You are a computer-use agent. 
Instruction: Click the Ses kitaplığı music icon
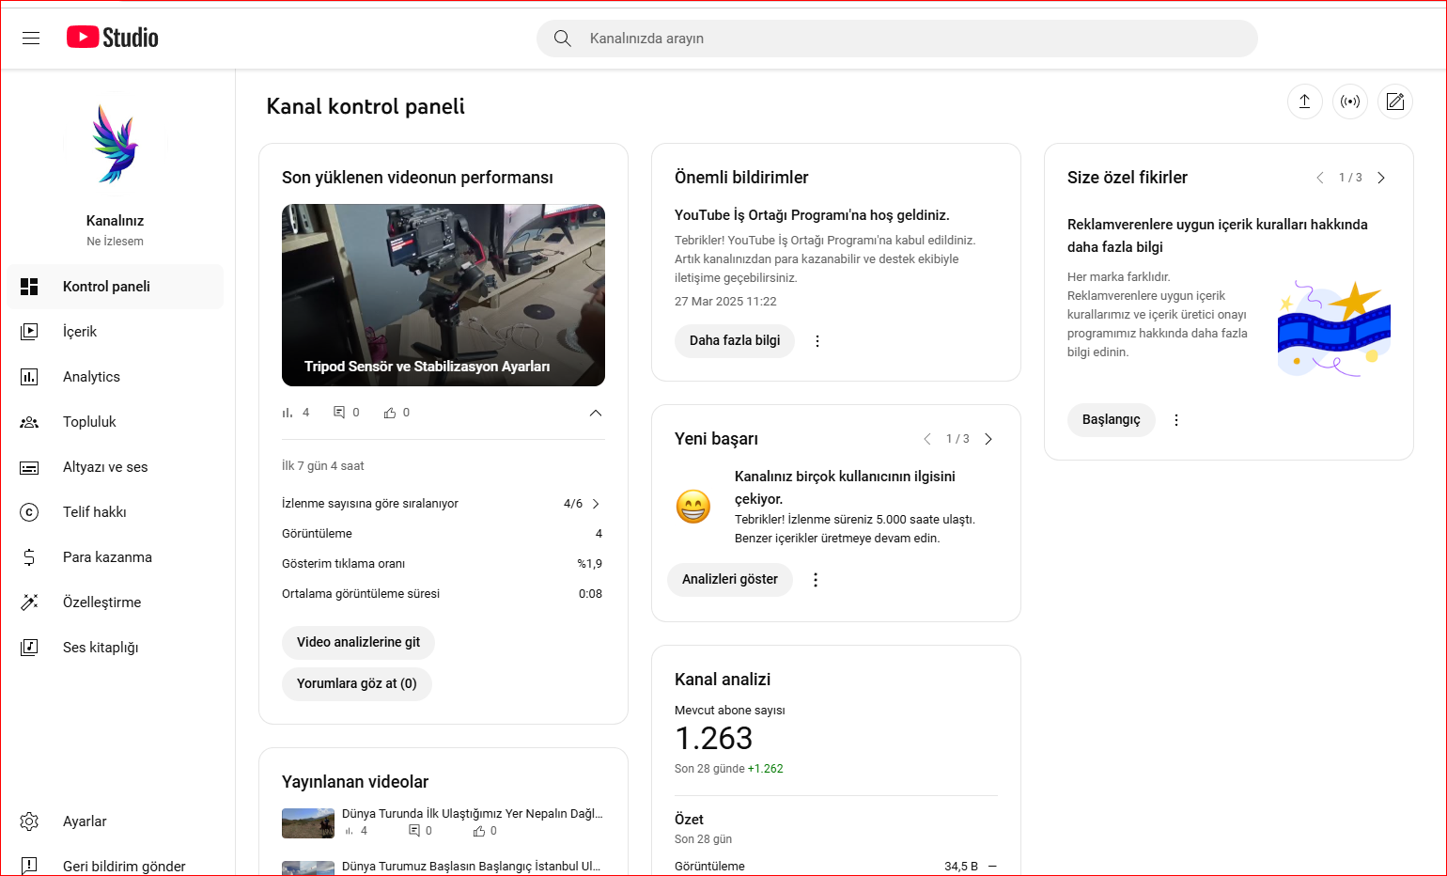[29, 648]
